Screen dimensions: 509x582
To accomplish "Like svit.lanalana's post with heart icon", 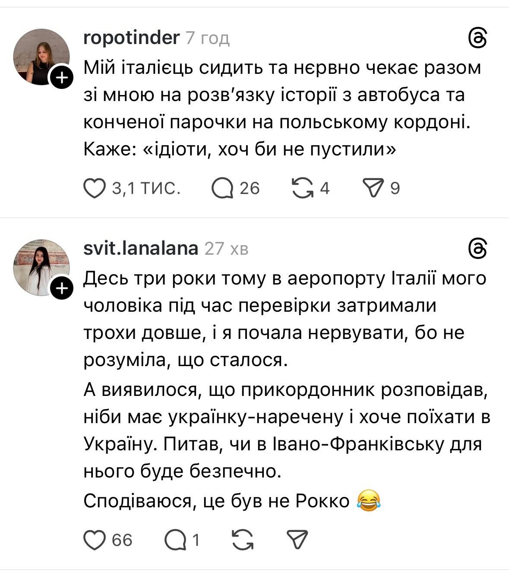I will tap(94, 540).
